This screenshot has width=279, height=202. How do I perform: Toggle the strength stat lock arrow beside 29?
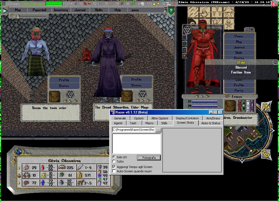click(19, 168)
